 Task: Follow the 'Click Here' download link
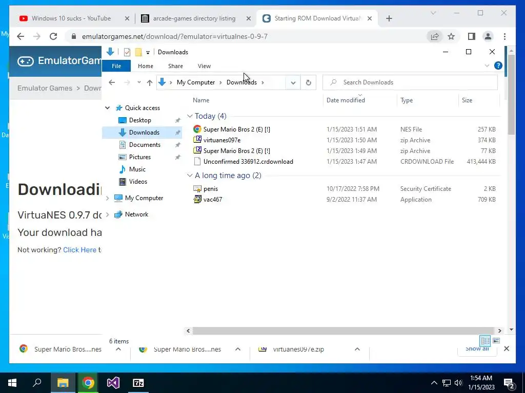click(x=79, y=250)
